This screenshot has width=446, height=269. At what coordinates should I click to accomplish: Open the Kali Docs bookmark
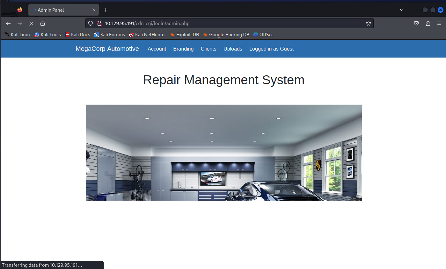77,35
